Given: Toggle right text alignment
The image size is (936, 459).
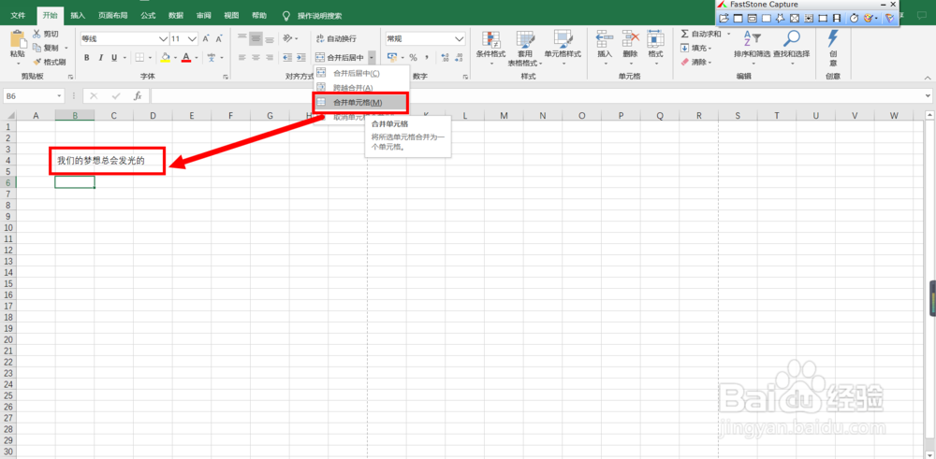Looking at the screenshot, I should coord(270,58).
